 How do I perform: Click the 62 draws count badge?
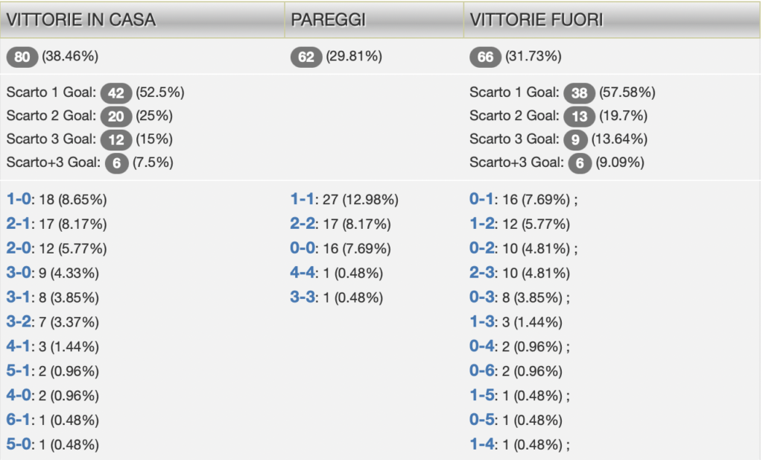pos(306,57)
